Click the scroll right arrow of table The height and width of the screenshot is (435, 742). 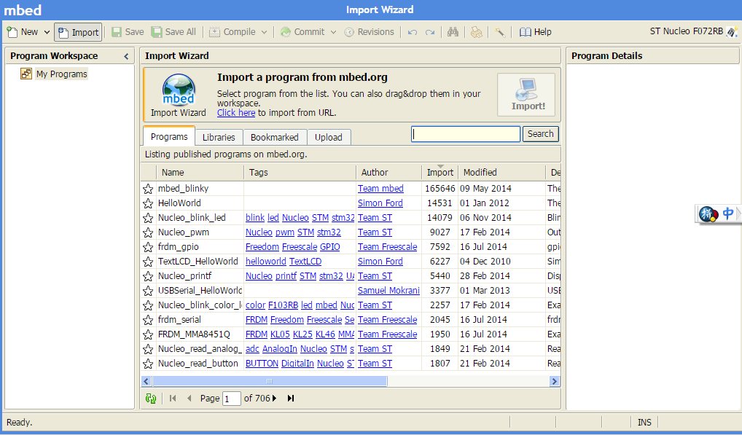click(555, 382)
